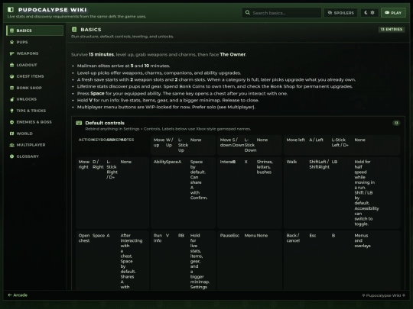The width and height of the screenshot is (413, 309).
Task: Click the 13 ENTRIES badge
Action: pos(392,29)
